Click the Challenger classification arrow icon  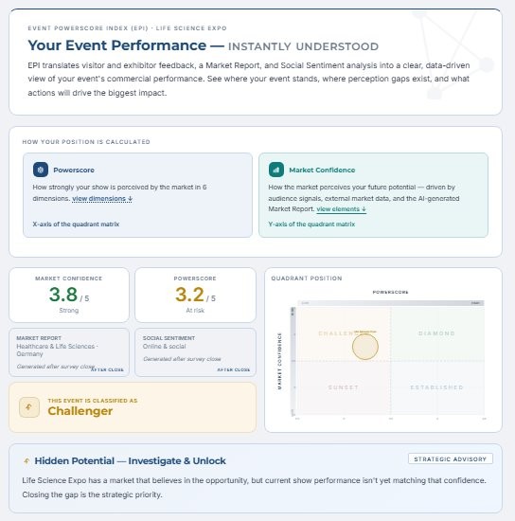pyautogui.click(x=29, y=407)
